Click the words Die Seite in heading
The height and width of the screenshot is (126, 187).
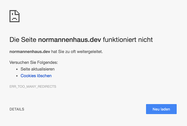23,40
